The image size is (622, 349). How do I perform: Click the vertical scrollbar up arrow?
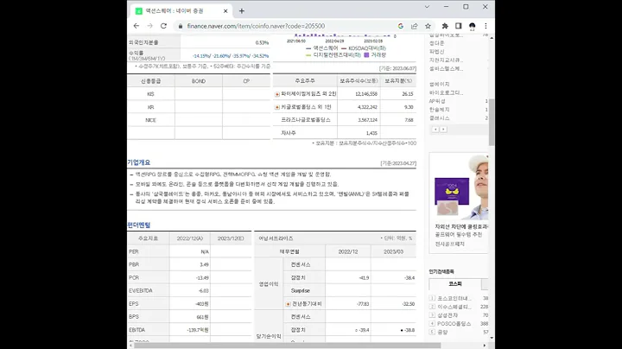(x=492, y=37)
